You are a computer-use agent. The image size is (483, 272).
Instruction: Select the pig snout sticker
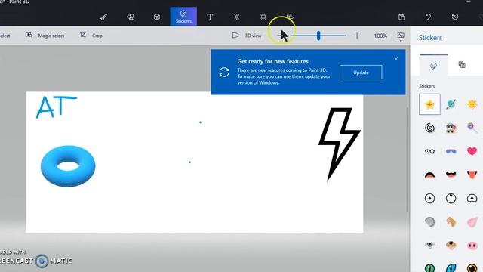[472, 246]
